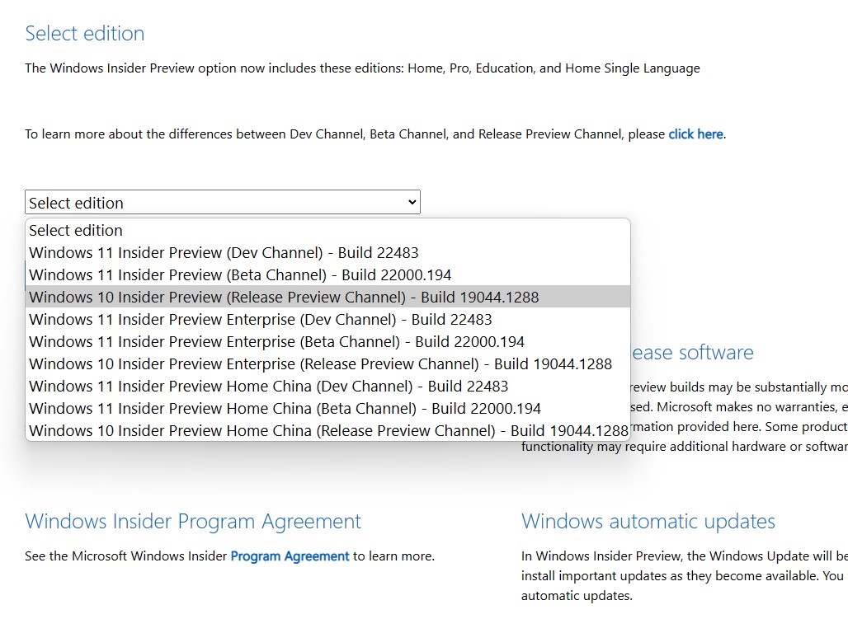Open the click here link about channels
The height and width of the screenshot is (633, 848).
695,134
